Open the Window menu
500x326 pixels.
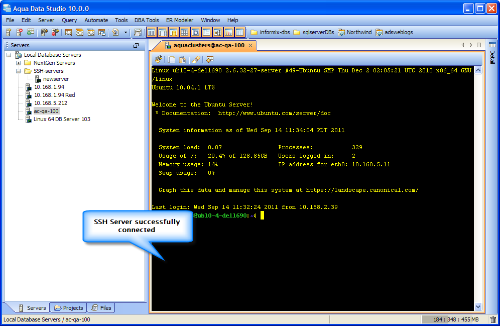point(210,20)
